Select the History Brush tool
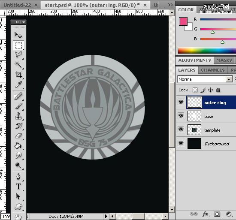The image size is (236, 220). (x=18, y=126)
